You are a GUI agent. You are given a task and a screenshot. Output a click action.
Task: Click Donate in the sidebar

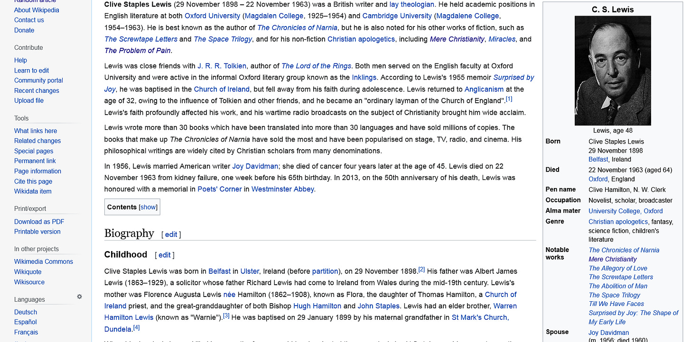(24, 30)
